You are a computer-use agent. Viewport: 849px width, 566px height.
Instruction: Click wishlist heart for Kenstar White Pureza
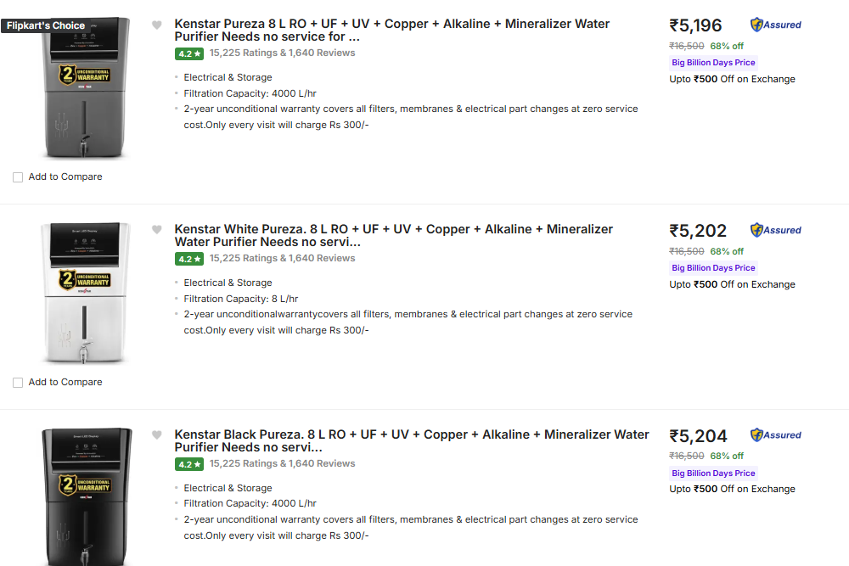pyautogui.click(x=156, y=230)
